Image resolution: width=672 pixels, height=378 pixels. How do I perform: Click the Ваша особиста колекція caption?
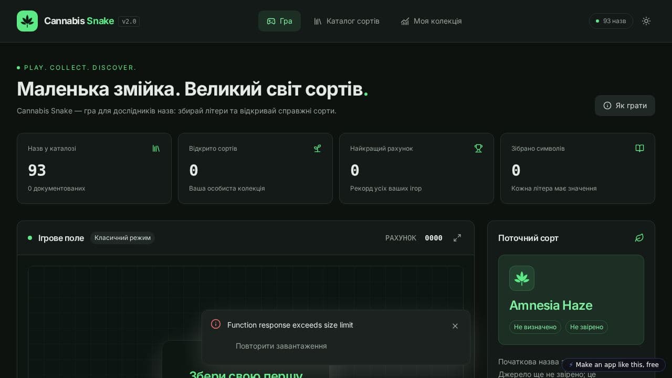tap(227, 188)
